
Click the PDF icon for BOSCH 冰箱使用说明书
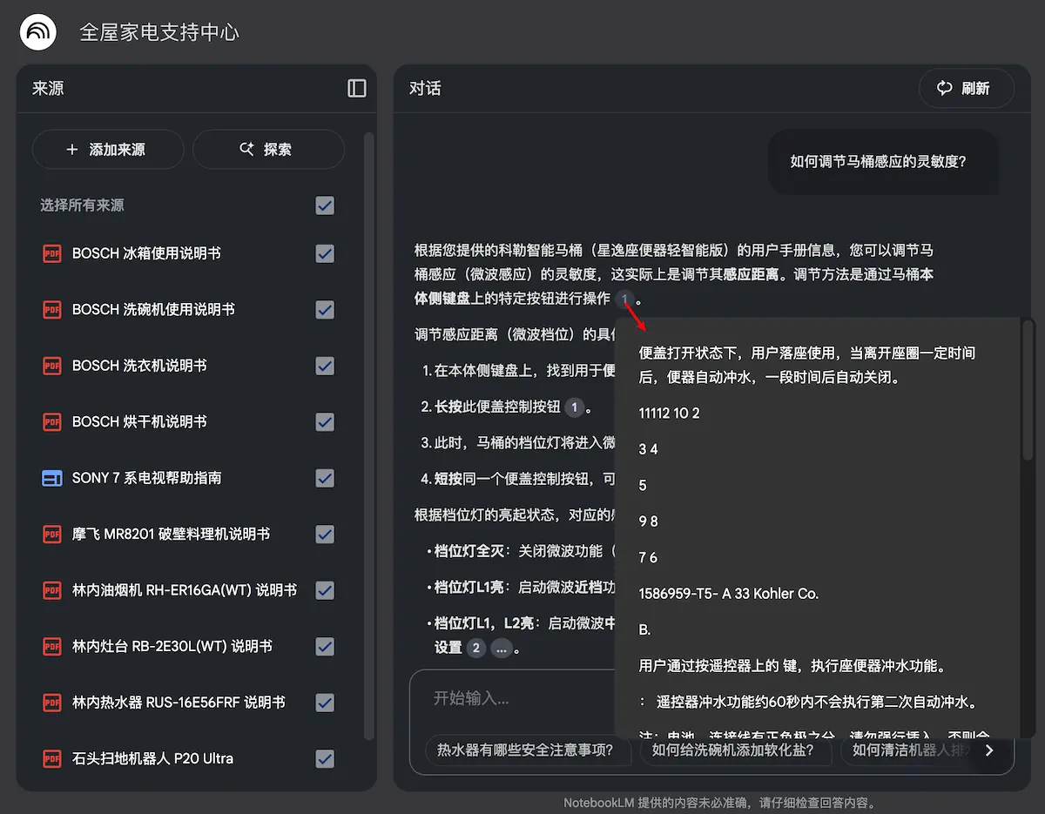click(x=52, y=253)
